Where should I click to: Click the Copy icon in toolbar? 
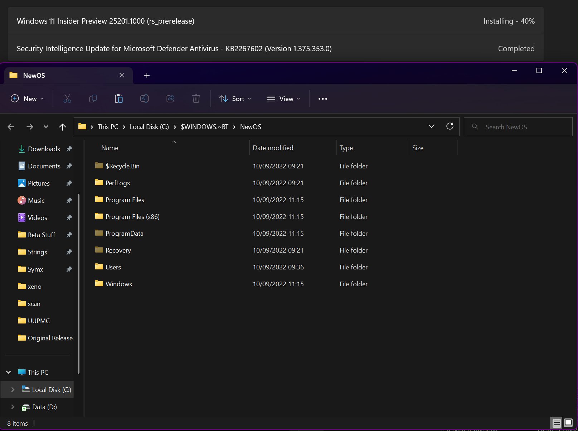pyautogui.click(x=93, y=99)
